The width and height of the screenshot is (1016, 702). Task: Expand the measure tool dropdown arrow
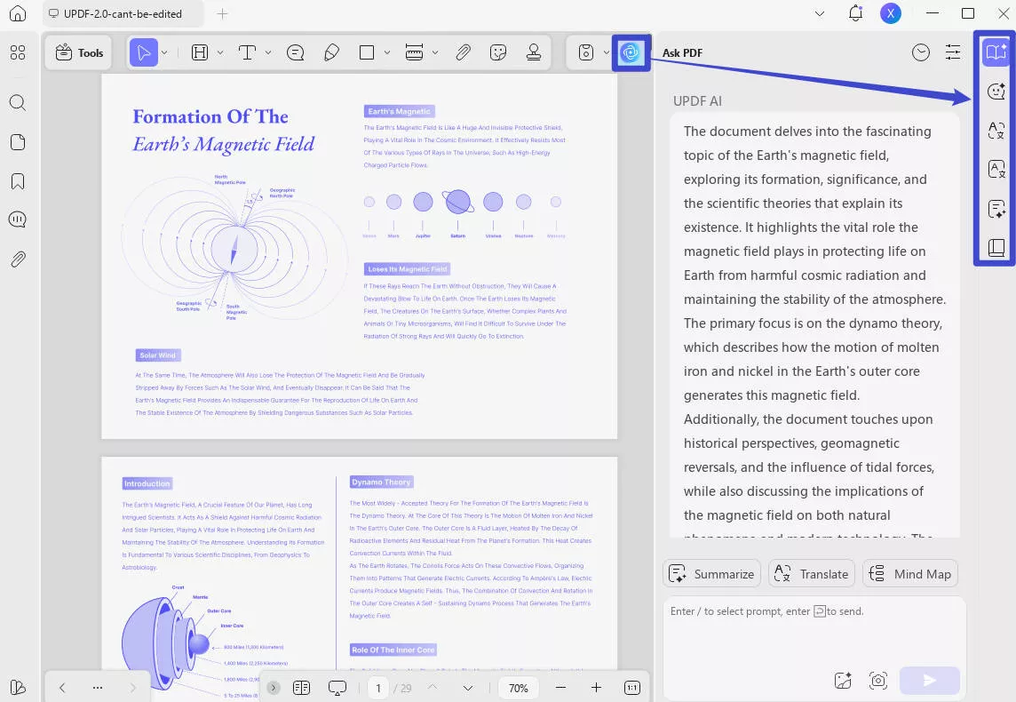[435, 52]
